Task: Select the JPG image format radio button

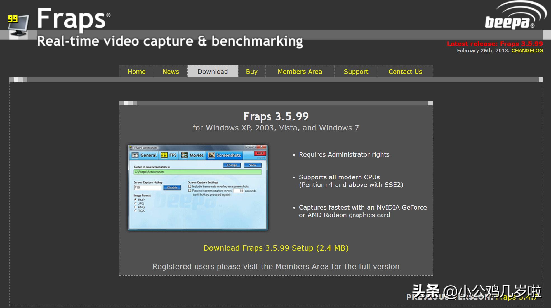Action: click(x=136, y=203)
